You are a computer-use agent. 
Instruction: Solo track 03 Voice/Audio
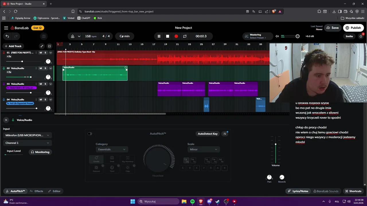pyautogui.click(x=45, y=84)
